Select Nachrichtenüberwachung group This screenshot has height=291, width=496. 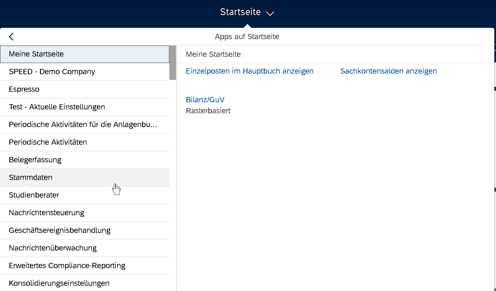point(85,248)
